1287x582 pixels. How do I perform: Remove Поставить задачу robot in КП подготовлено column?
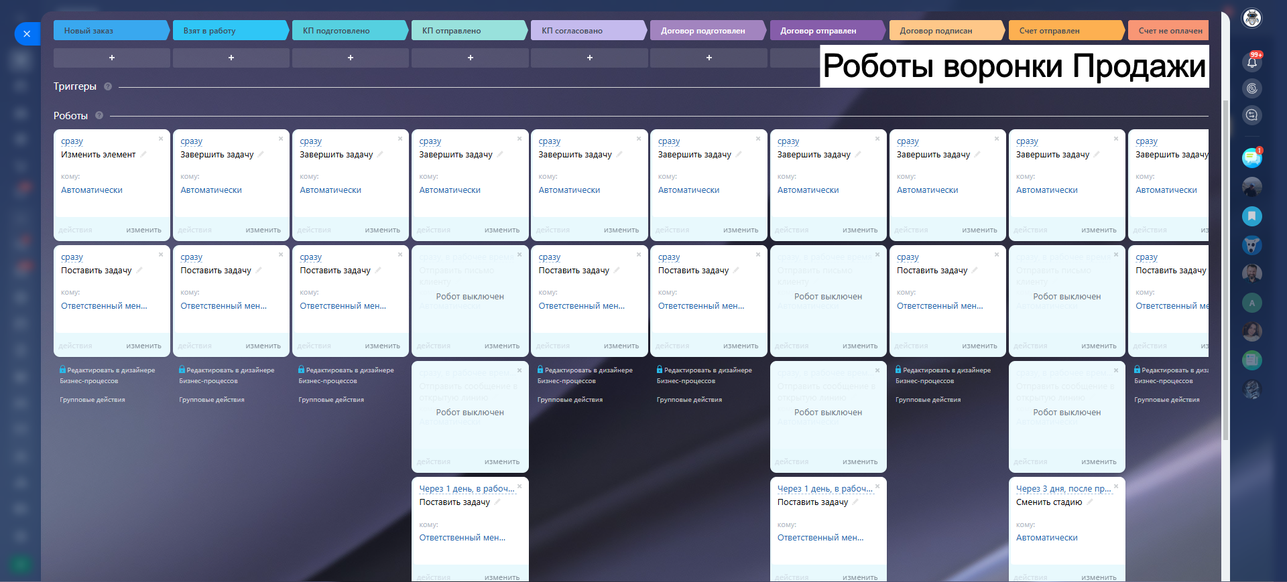(400, 254)
